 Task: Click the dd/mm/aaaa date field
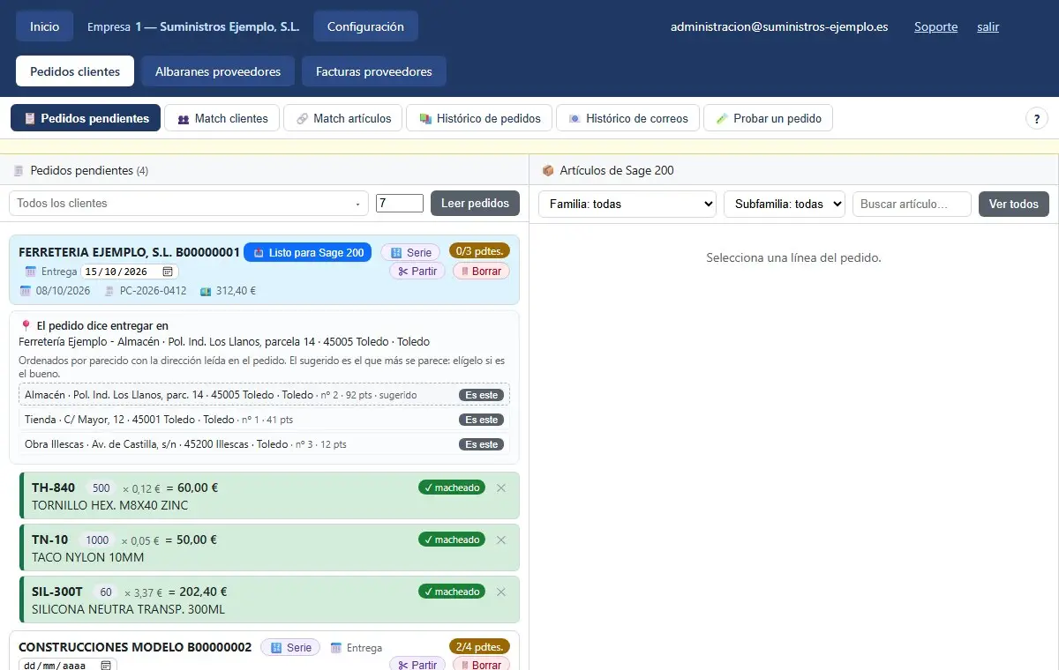pos(68,666)
